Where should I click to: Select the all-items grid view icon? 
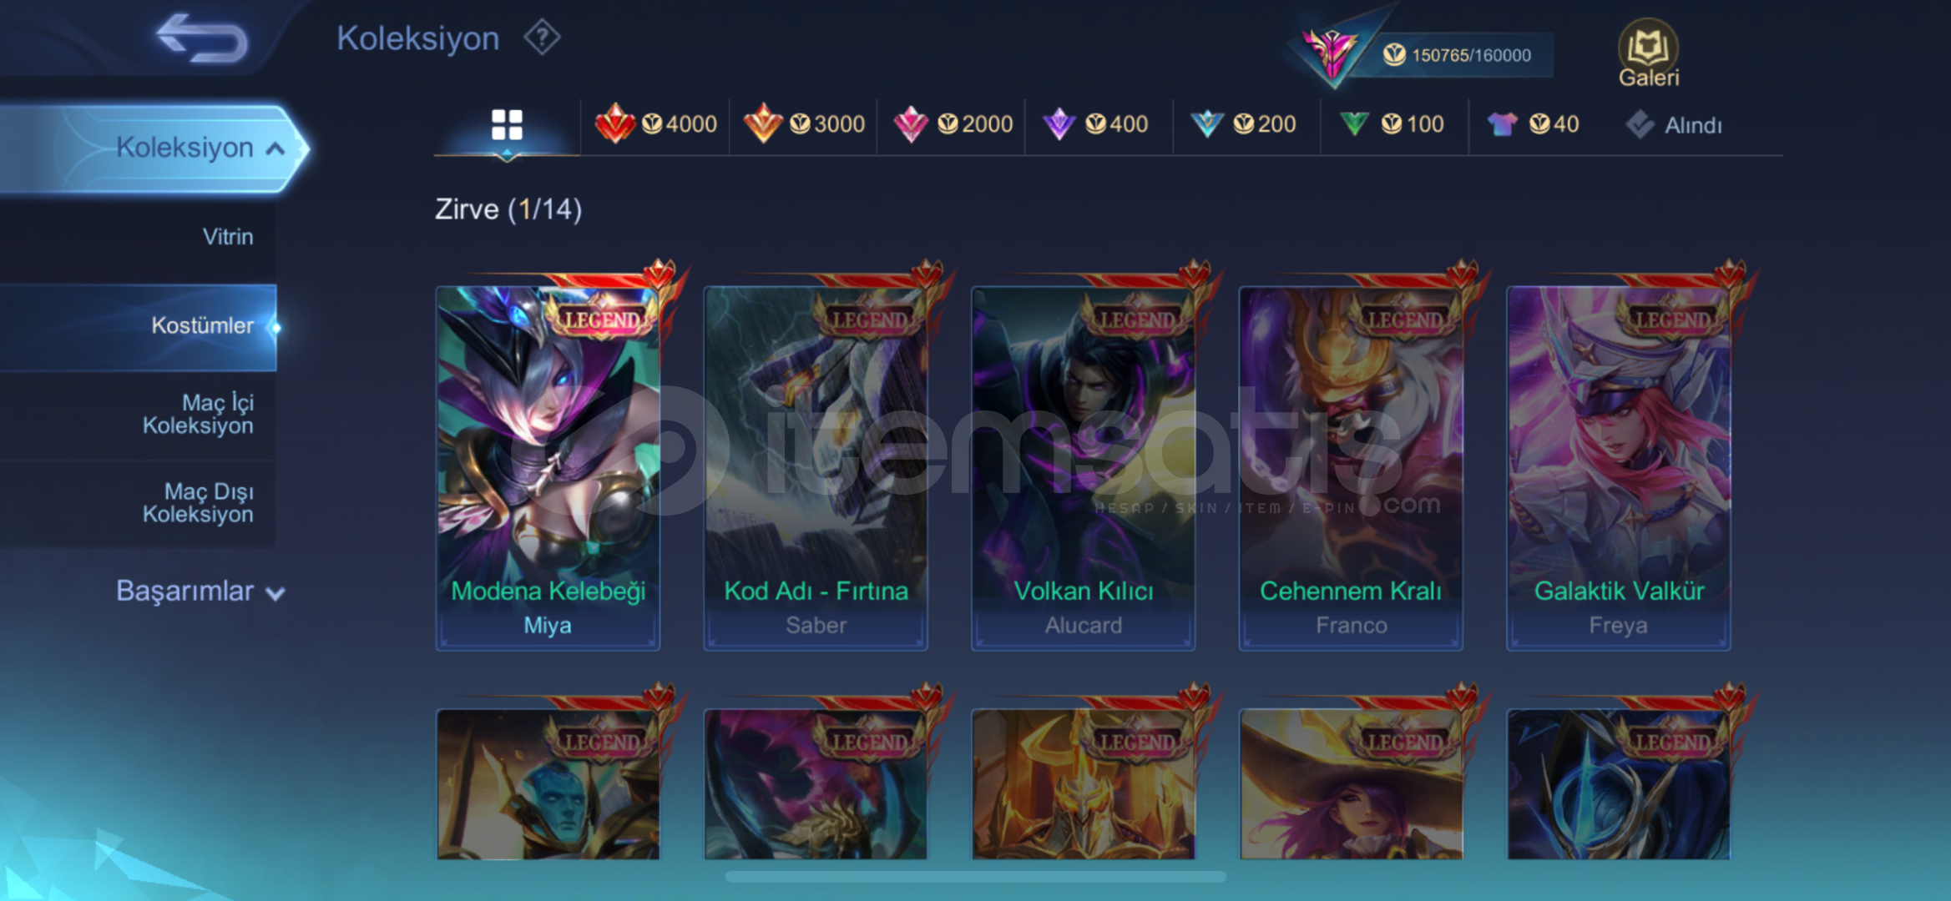(x=507, y=125)
